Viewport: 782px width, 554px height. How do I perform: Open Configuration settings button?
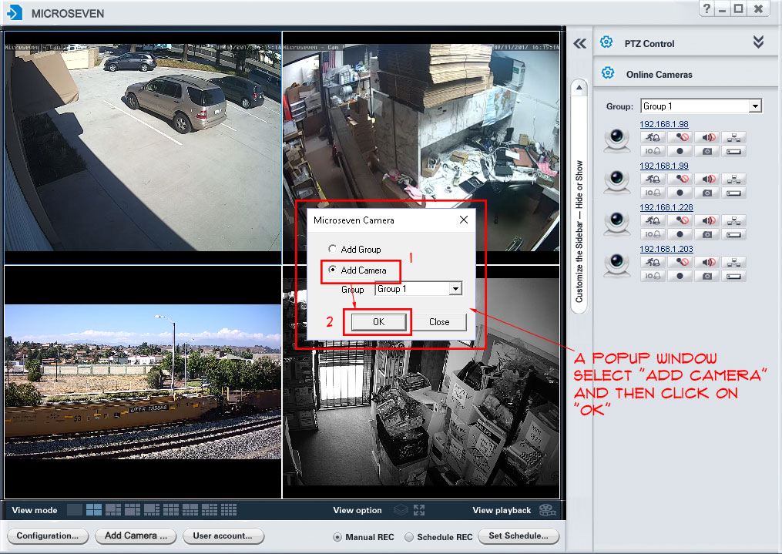pos(48,536)
